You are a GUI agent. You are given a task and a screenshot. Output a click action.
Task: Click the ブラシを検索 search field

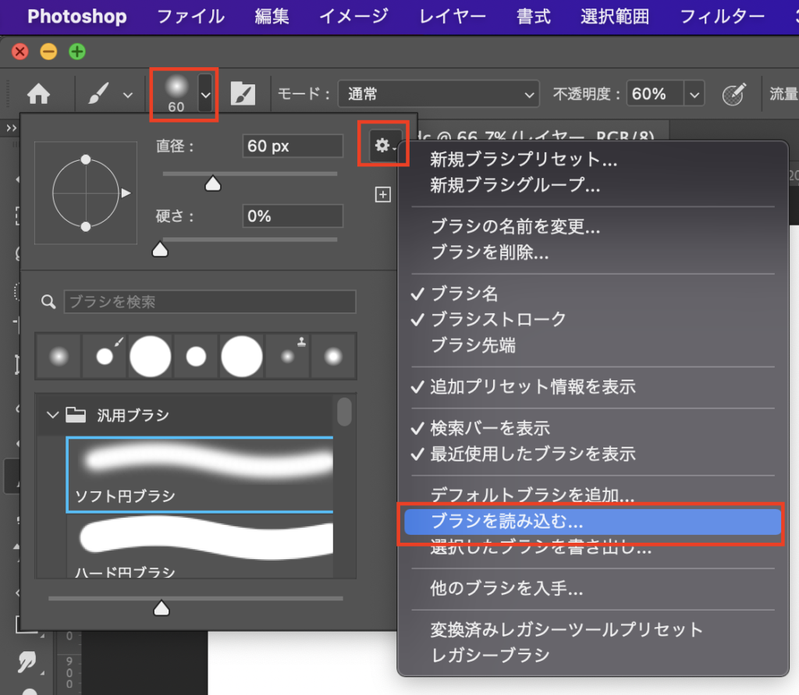[x=209, y=301]
